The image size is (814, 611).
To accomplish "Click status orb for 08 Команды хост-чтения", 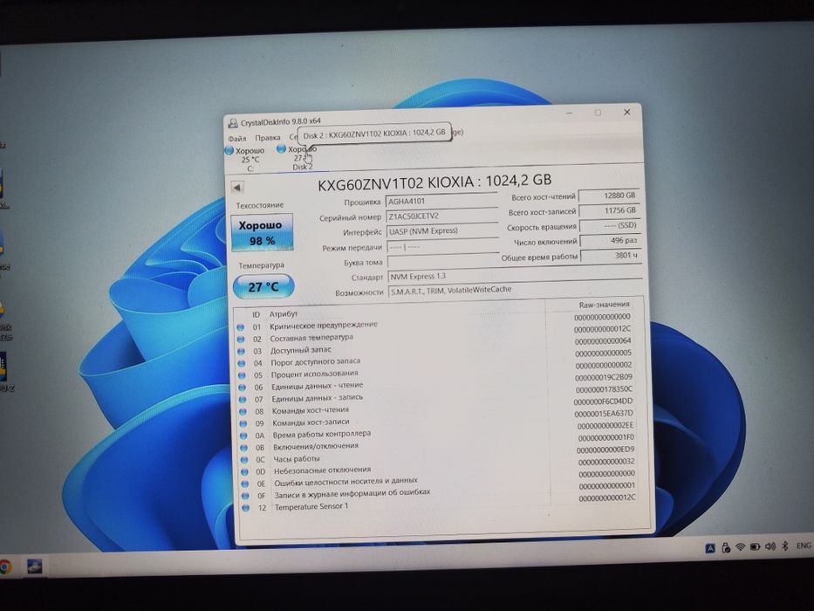I will tap(243, 411).
